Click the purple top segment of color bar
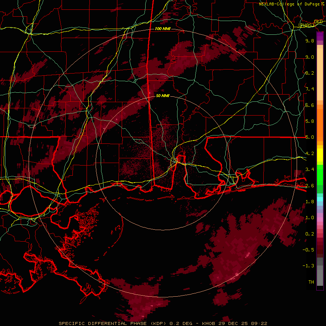The image size is (326, 326). [320, 37]
